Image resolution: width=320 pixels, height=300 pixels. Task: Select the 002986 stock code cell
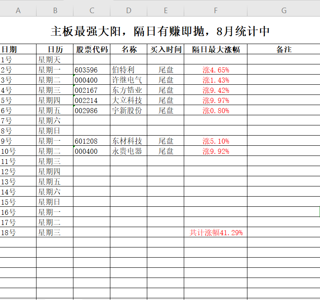pyautogui.click(x=92, y=111)
